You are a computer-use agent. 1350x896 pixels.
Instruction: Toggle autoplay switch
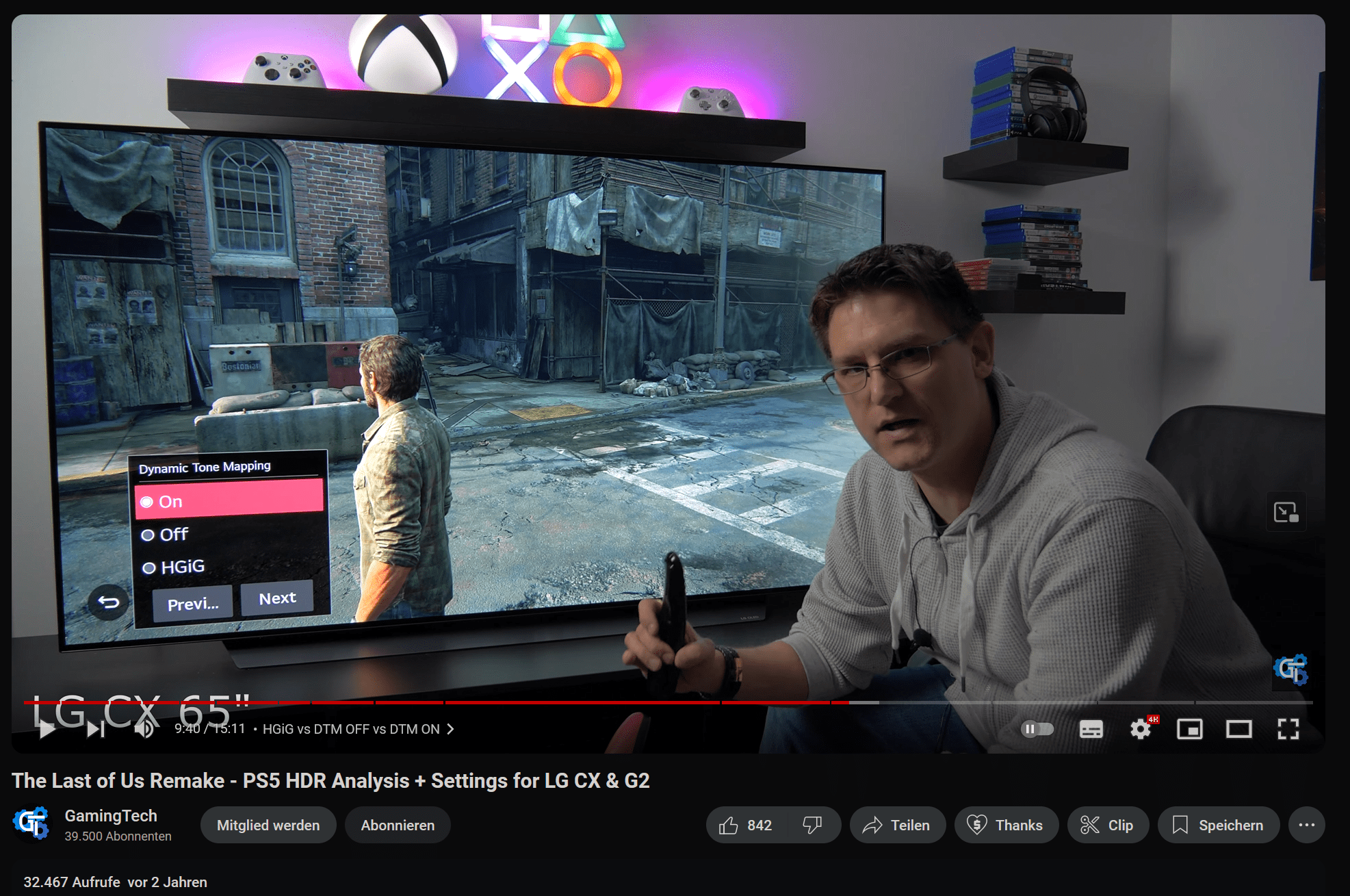point(1037,729)
